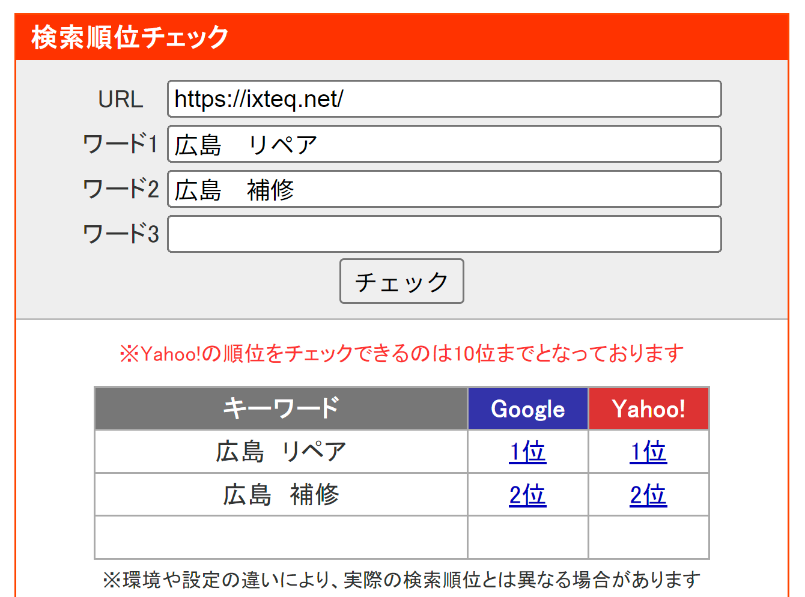Viewport: 805px width, 597px height.
Task: Open Yahoo! 2位 link for 広島 補修
Action: [648, 495]
